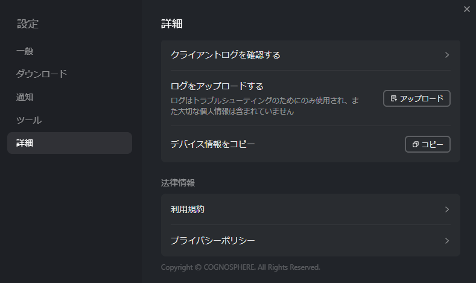Click the ログをアップロードする label
This screenshot has width=476, height=283.
pos(217,86)
